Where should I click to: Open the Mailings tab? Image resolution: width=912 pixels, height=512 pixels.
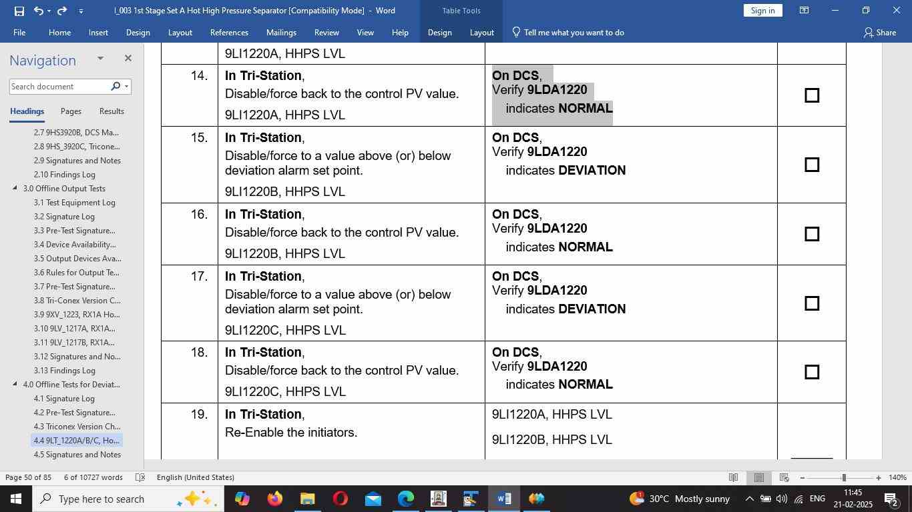click(x=281, y=32)
